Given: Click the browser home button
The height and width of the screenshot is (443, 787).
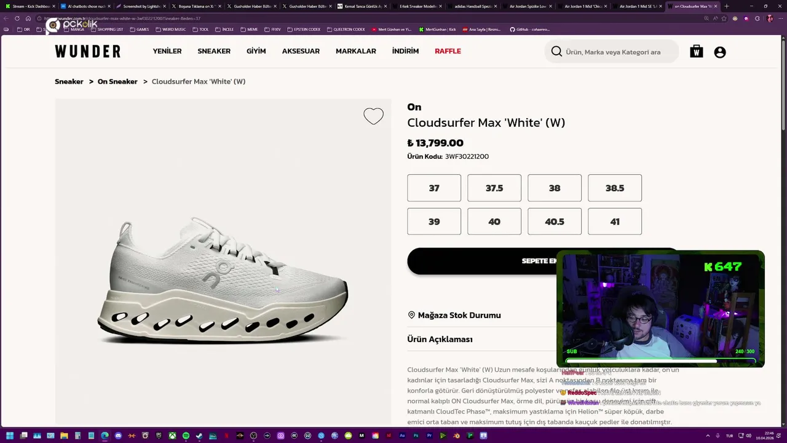Looking at the screenshot, I should (x=28, y=18).
